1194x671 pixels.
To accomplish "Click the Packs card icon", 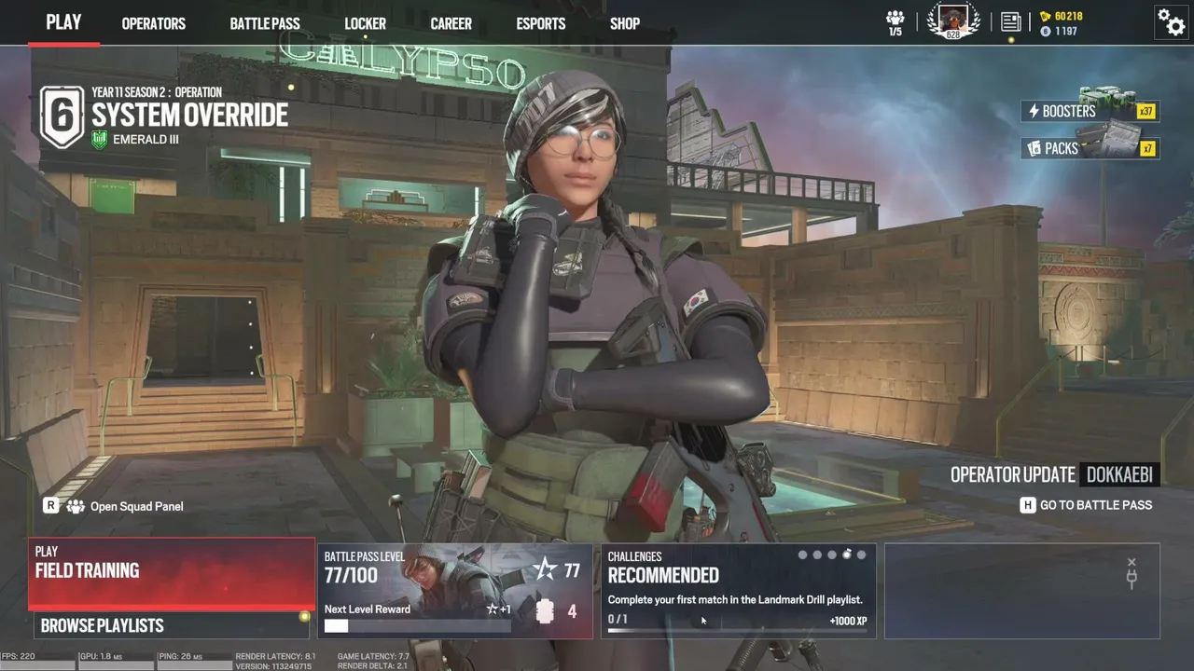I will 1034,148.
